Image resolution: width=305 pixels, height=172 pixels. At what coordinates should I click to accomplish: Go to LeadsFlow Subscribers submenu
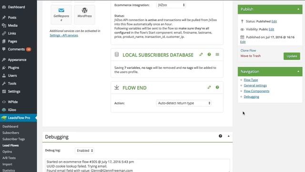[x=10, y=133]
